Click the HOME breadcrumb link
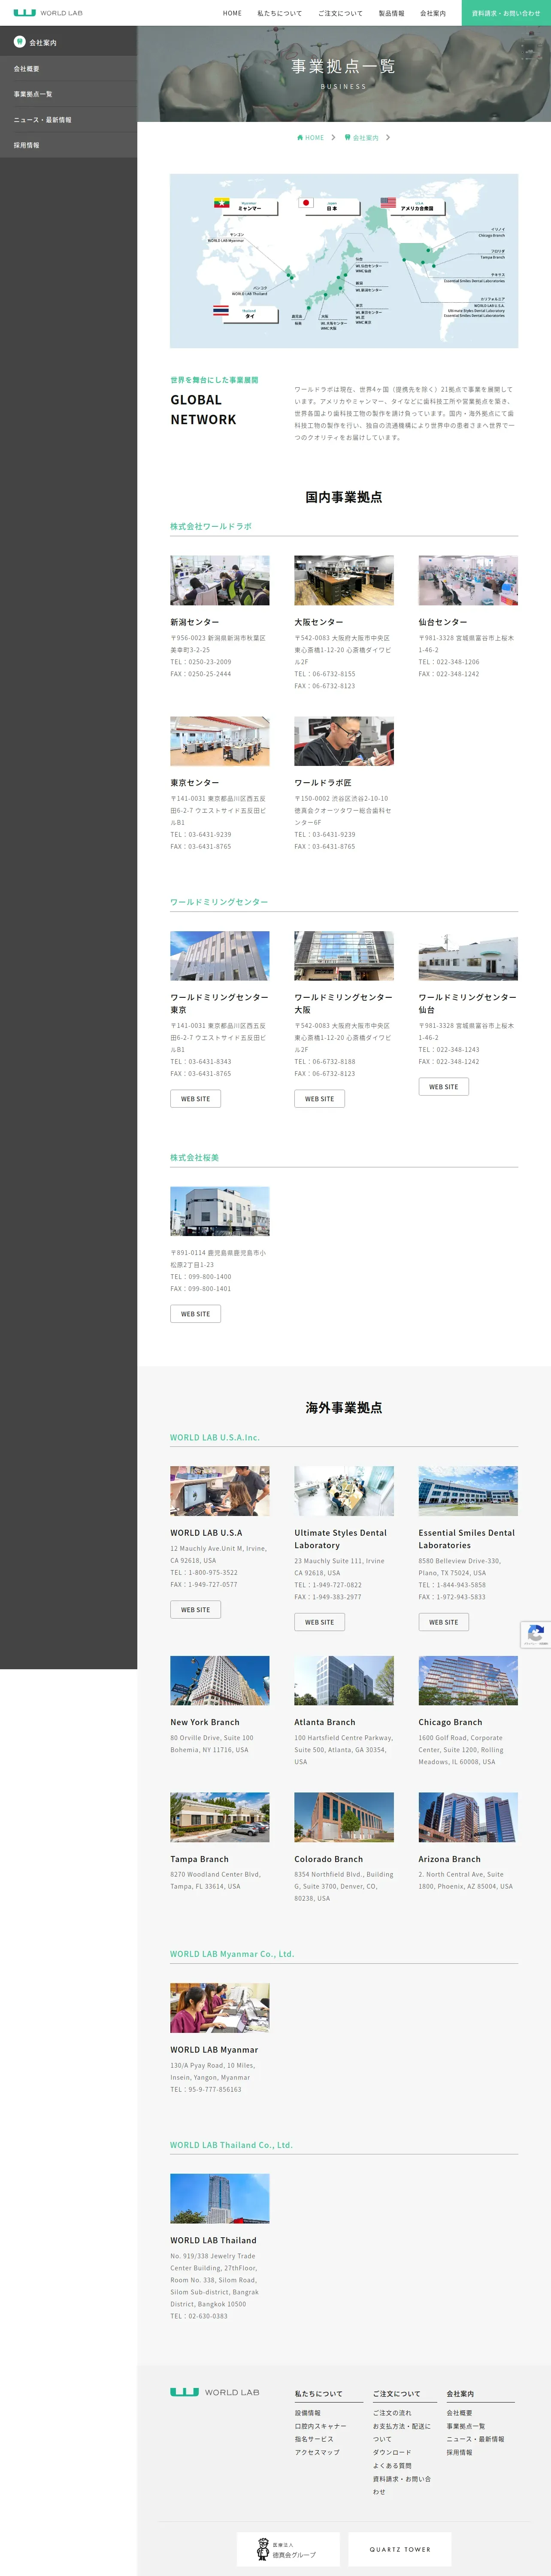This screenshot has height=2576, width=551. click(314, 138)
